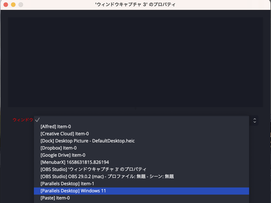Select the empty checked option at top
The width and height of the screenshot is (271, 203).
141,120
